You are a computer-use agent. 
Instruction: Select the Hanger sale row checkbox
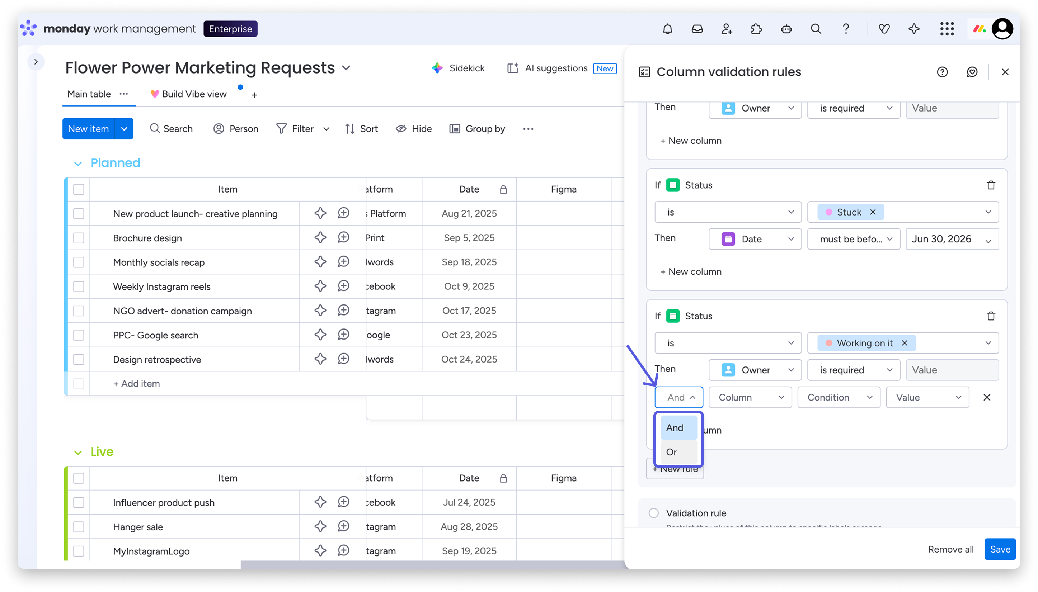(x=79, y=527)
